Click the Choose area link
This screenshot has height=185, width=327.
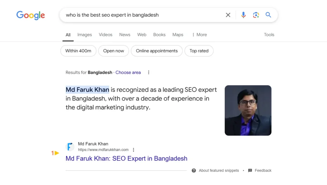tap(128, 73)
